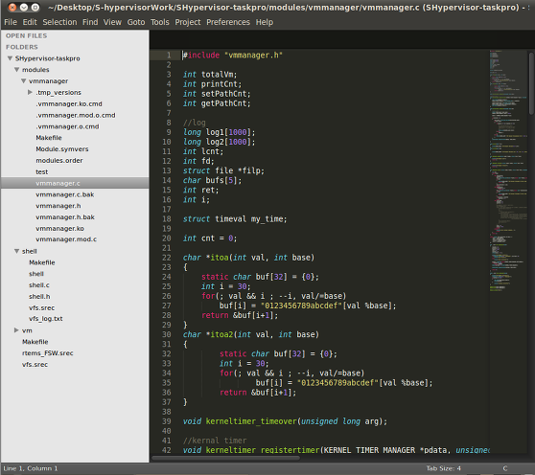Viewport: 535px width, 475px height.
Task: Open .vmmanager.mod.o.cmd file
Action: point(76,115)
